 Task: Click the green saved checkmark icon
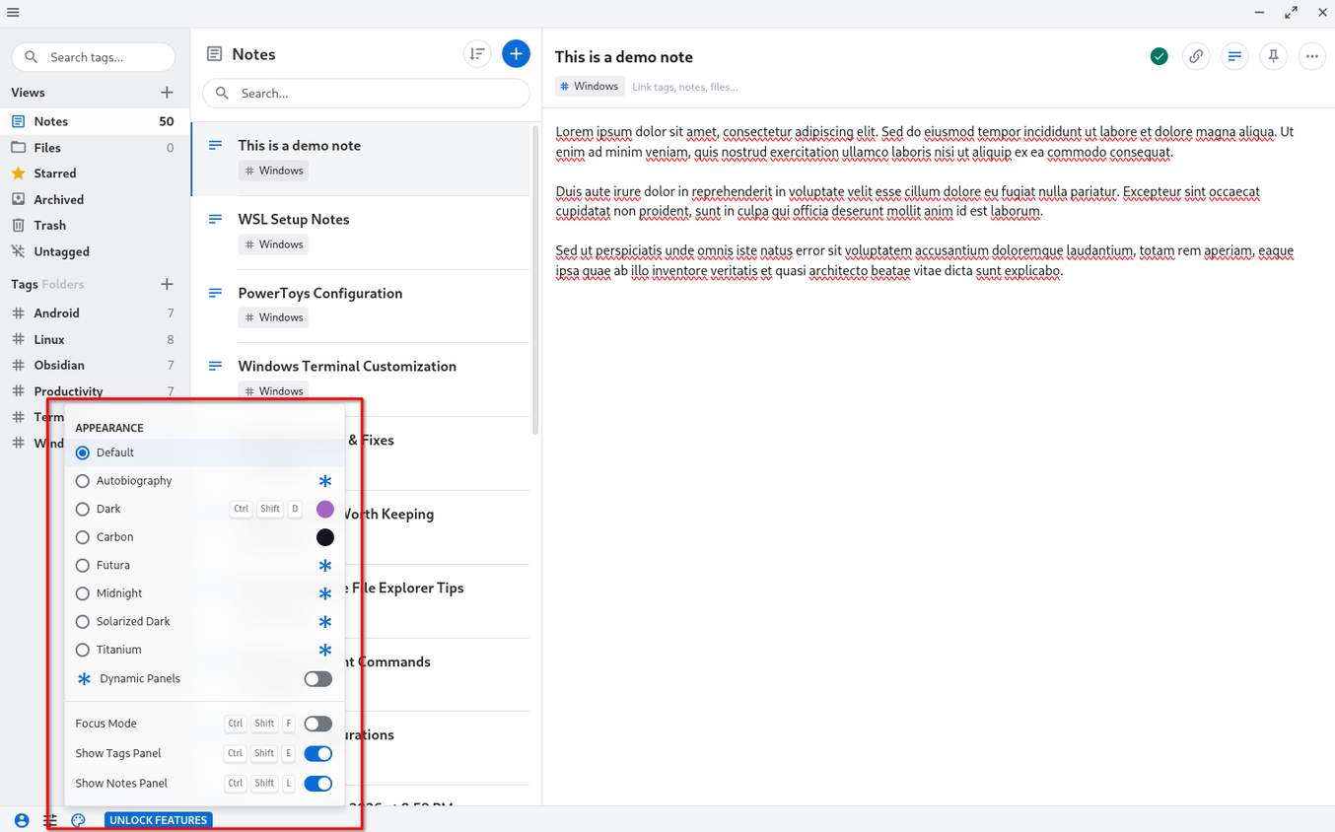[x=1159, y=56]
